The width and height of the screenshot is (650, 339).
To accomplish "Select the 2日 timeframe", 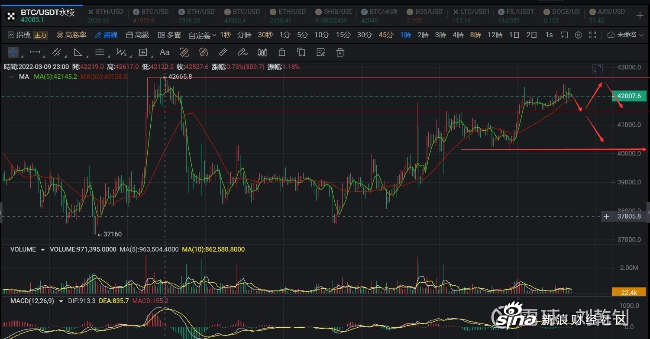I will pos(532,35).
